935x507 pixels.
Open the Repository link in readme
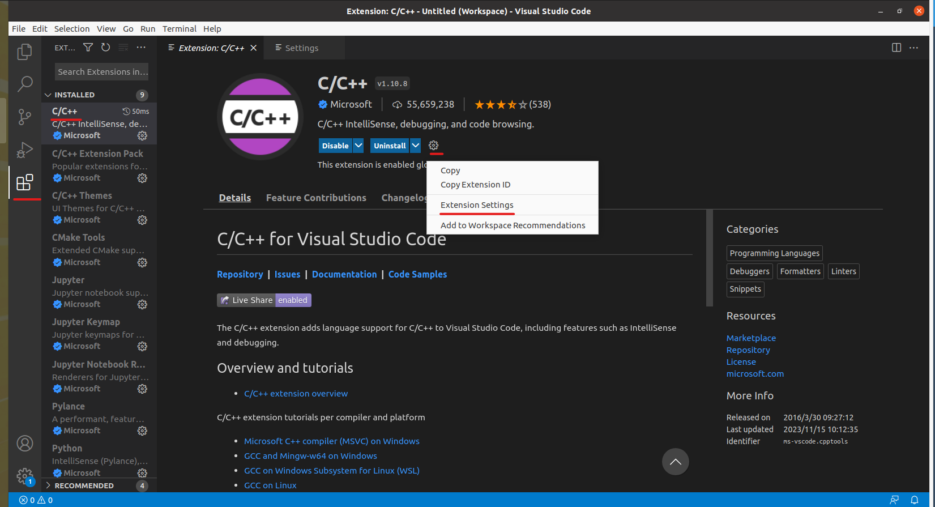(x=240, y=274)
